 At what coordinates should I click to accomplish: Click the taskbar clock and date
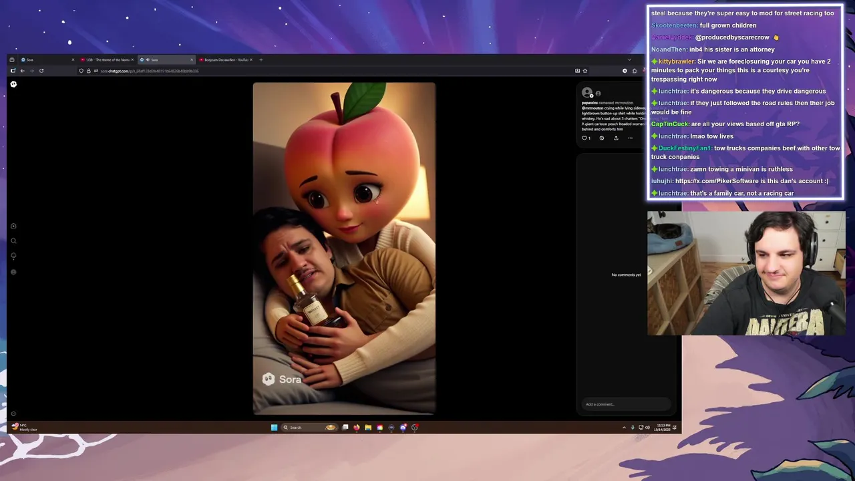coord(663,428)
